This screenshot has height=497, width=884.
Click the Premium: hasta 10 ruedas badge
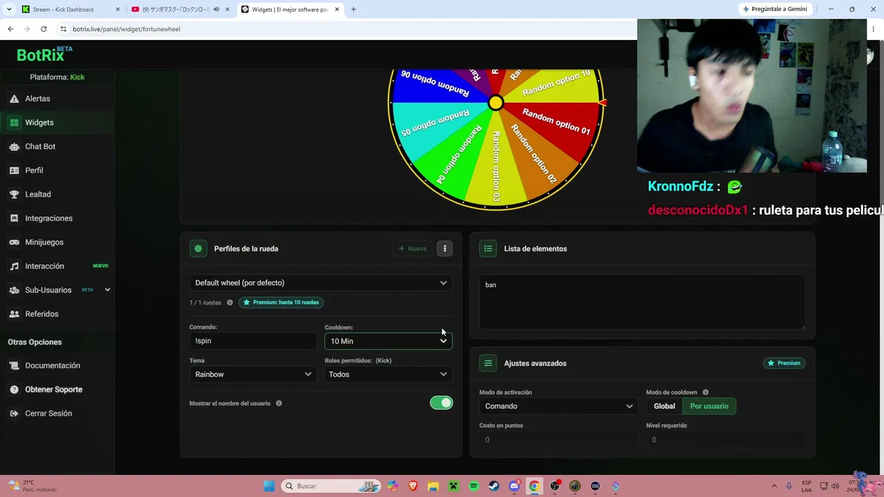(281, 302)
